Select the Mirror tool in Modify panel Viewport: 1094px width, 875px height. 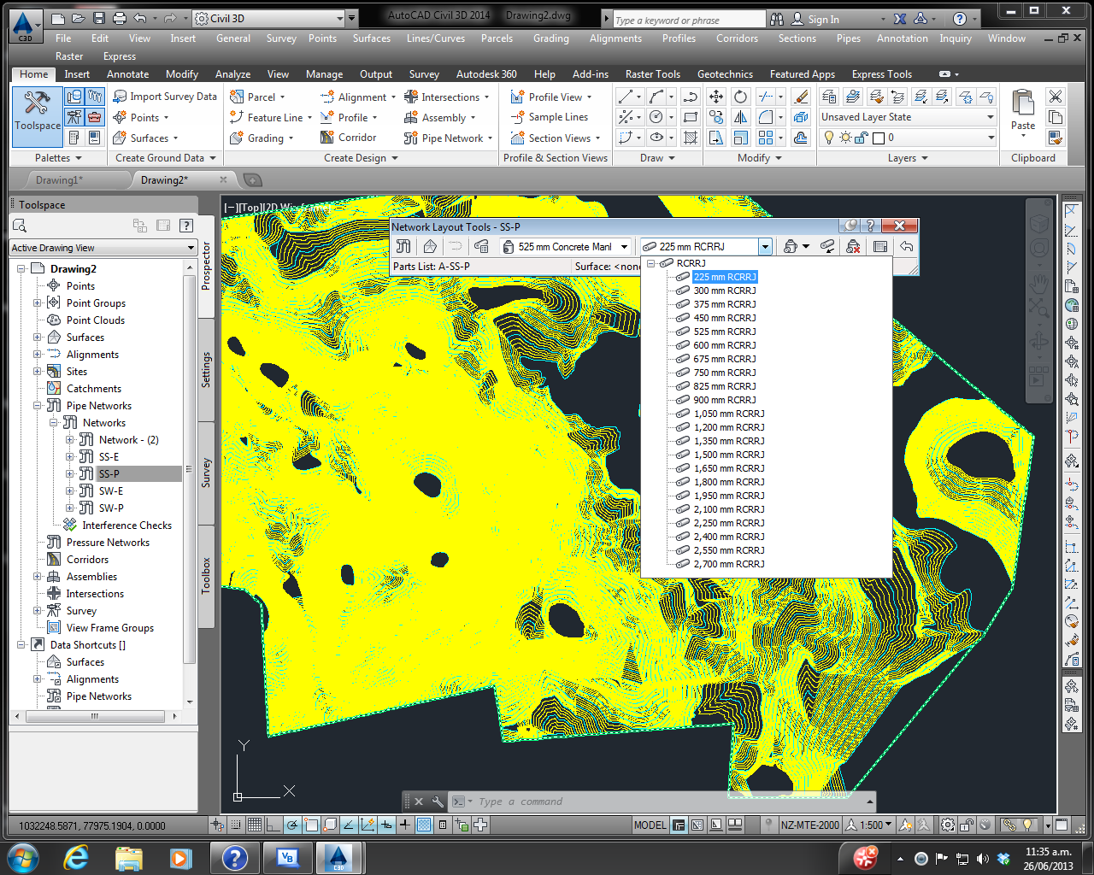(741, 117)
